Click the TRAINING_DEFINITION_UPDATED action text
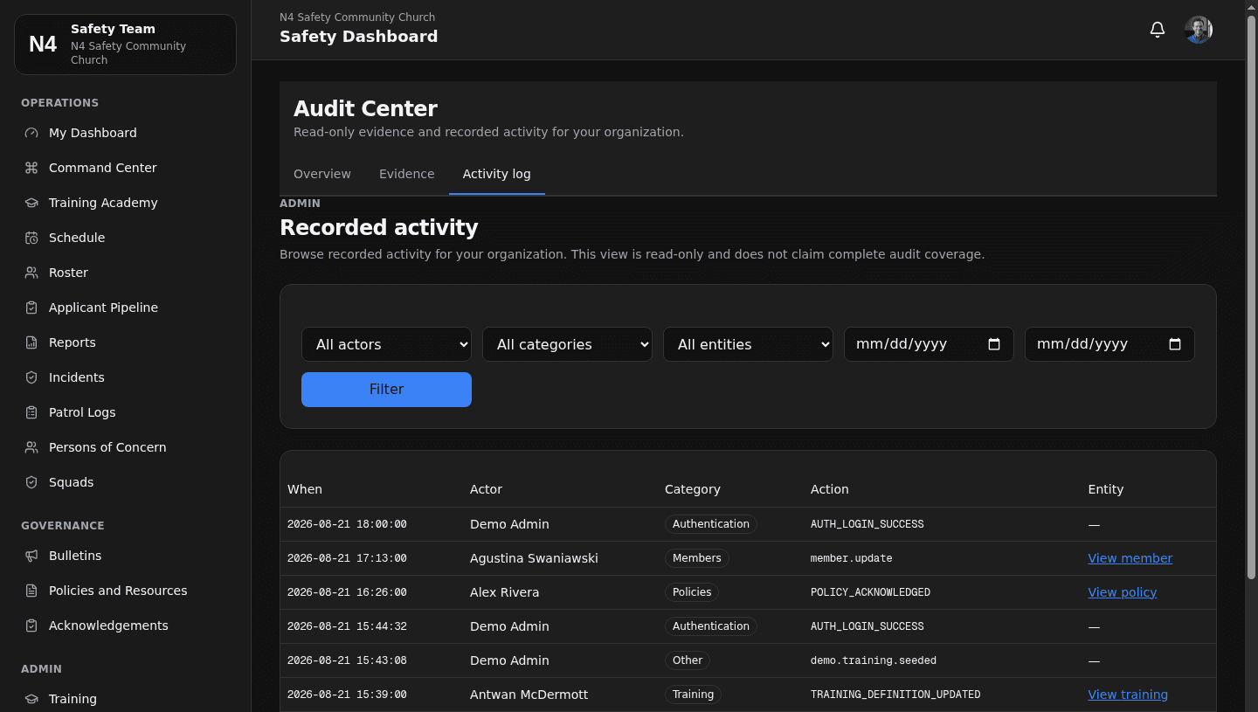The image size is (1258, 712). (x=895, y=695)
